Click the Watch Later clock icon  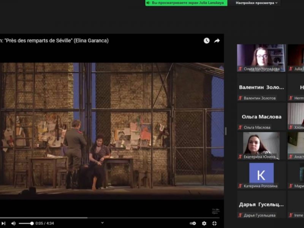(206, 41)
